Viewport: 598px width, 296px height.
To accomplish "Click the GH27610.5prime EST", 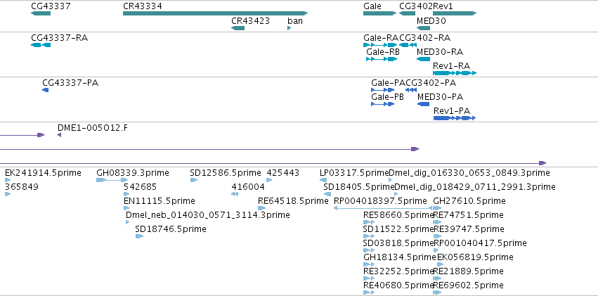I will coord(438,208).
